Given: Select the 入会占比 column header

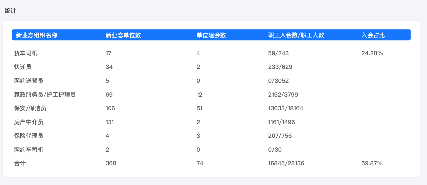Looking at the screenshot, I should pos(373,35).
